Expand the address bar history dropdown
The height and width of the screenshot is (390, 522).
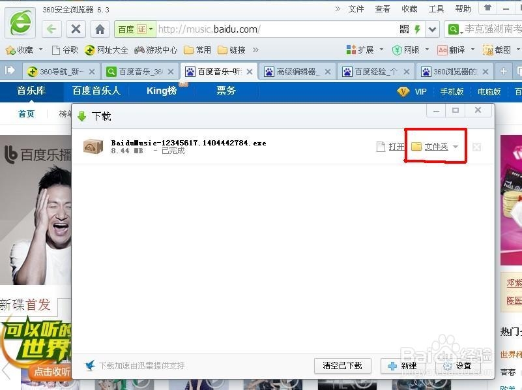pos(432,29)
